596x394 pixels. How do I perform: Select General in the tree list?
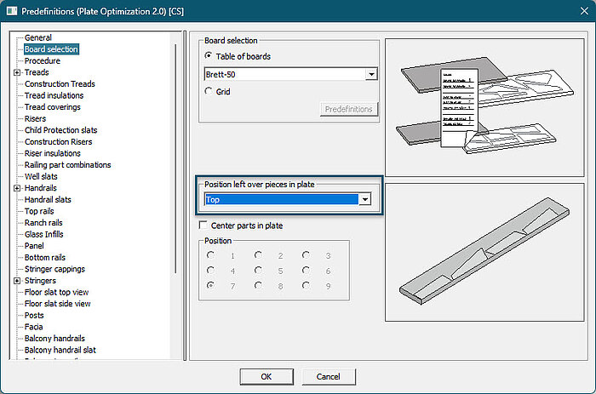37,37
